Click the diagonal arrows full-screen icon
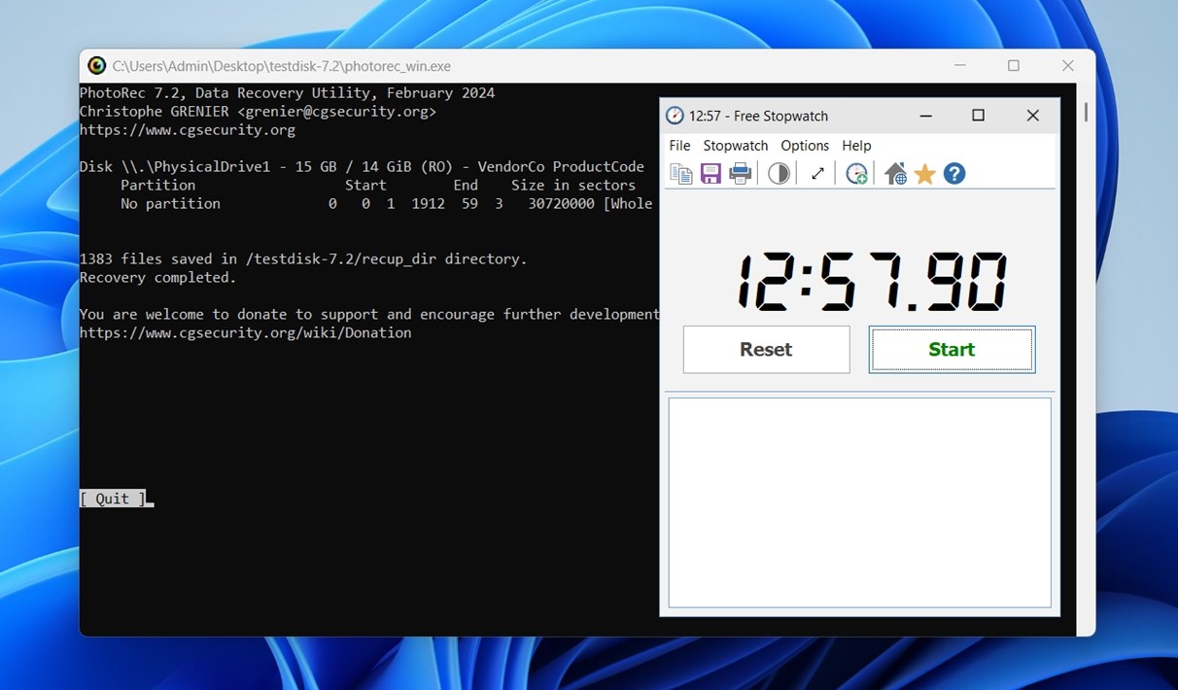Viewport: 1178px width, 690px height. pyautogui.click(x=817, y=174)
